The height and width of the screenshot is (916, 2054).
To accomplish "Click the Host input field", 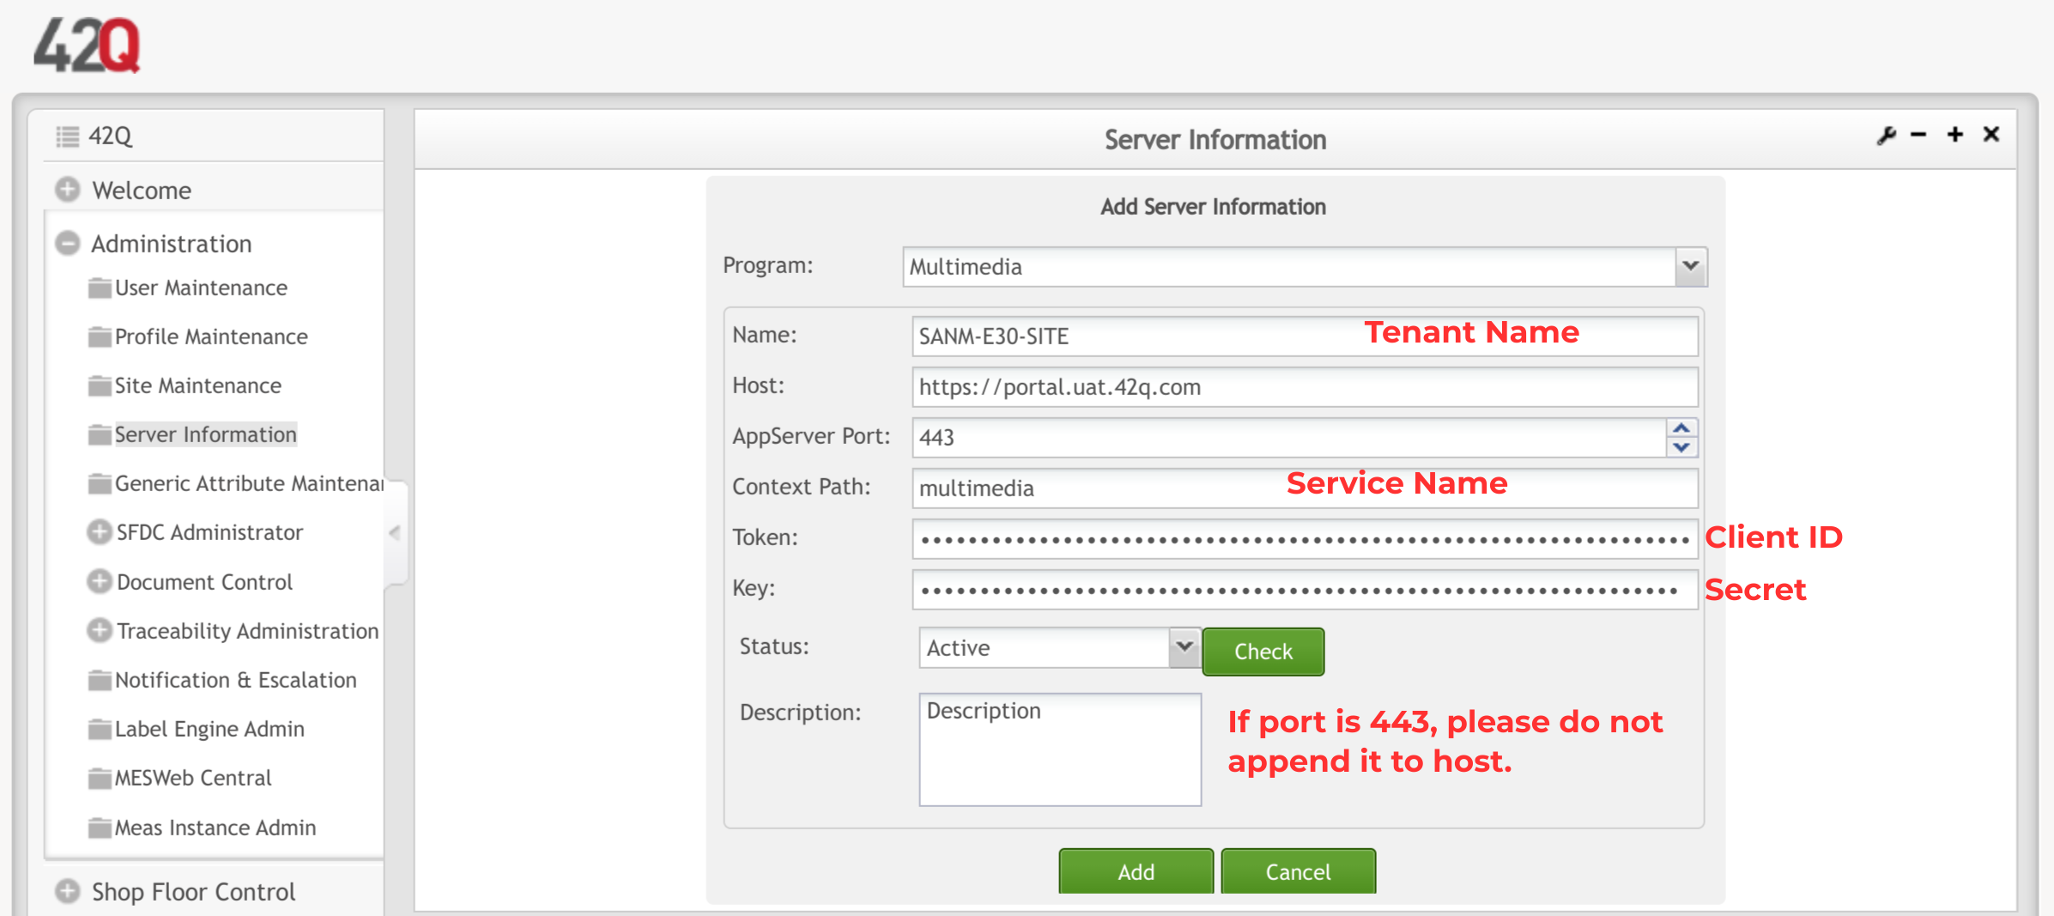I will click(x=1304, y=386).
